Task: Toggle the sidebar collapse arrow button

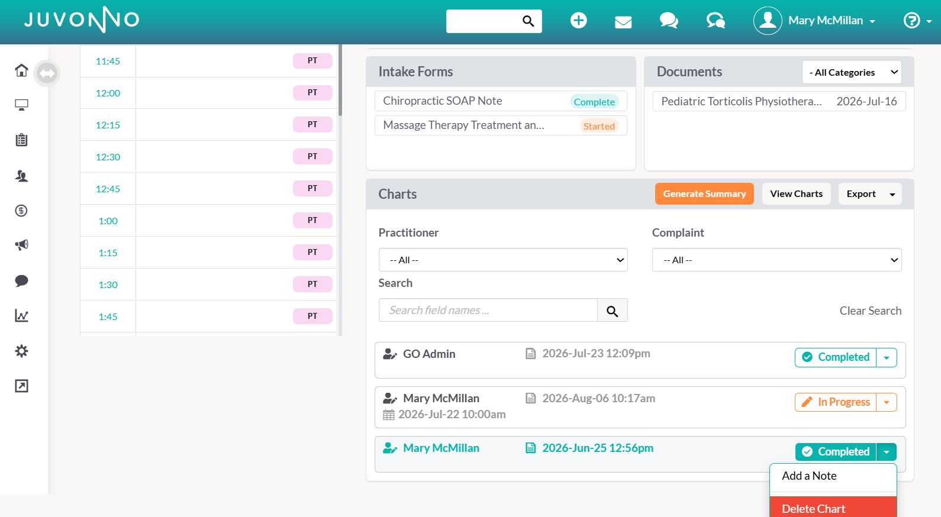Action: [47, 73]
